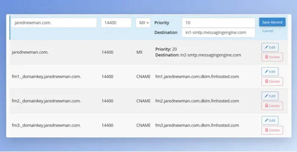
Task: Select CNAME type label in fm2 row
Action: [143, 101]
